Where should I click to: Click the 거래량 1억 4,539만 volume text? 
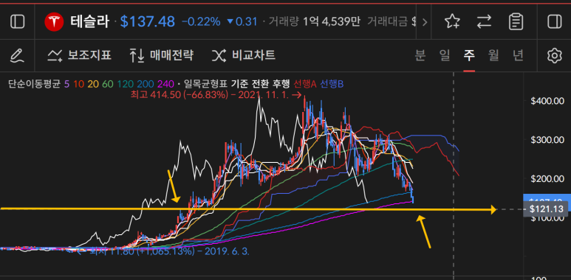[314, 22]
